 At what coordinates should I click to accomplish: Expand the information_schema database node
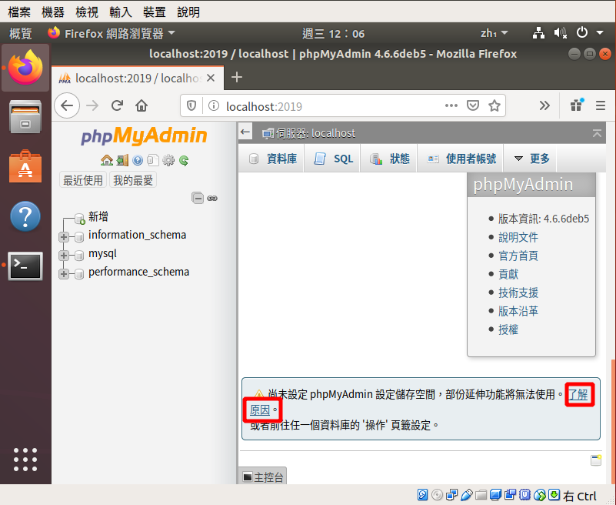64,237
